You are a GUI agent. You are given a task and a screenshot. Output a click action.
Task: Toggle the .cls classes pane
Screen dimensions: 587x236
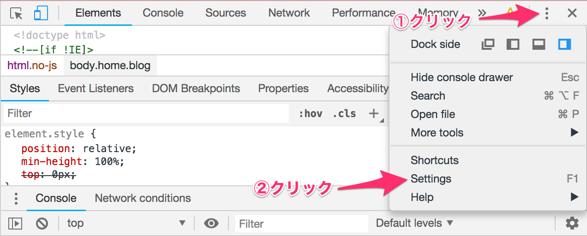pyautogui.click(x=344, y=113)
